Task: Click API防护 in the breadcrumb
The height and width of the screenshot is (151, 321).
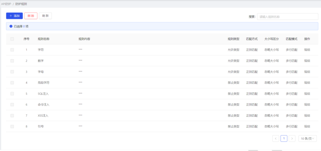Action: [6, 4]
